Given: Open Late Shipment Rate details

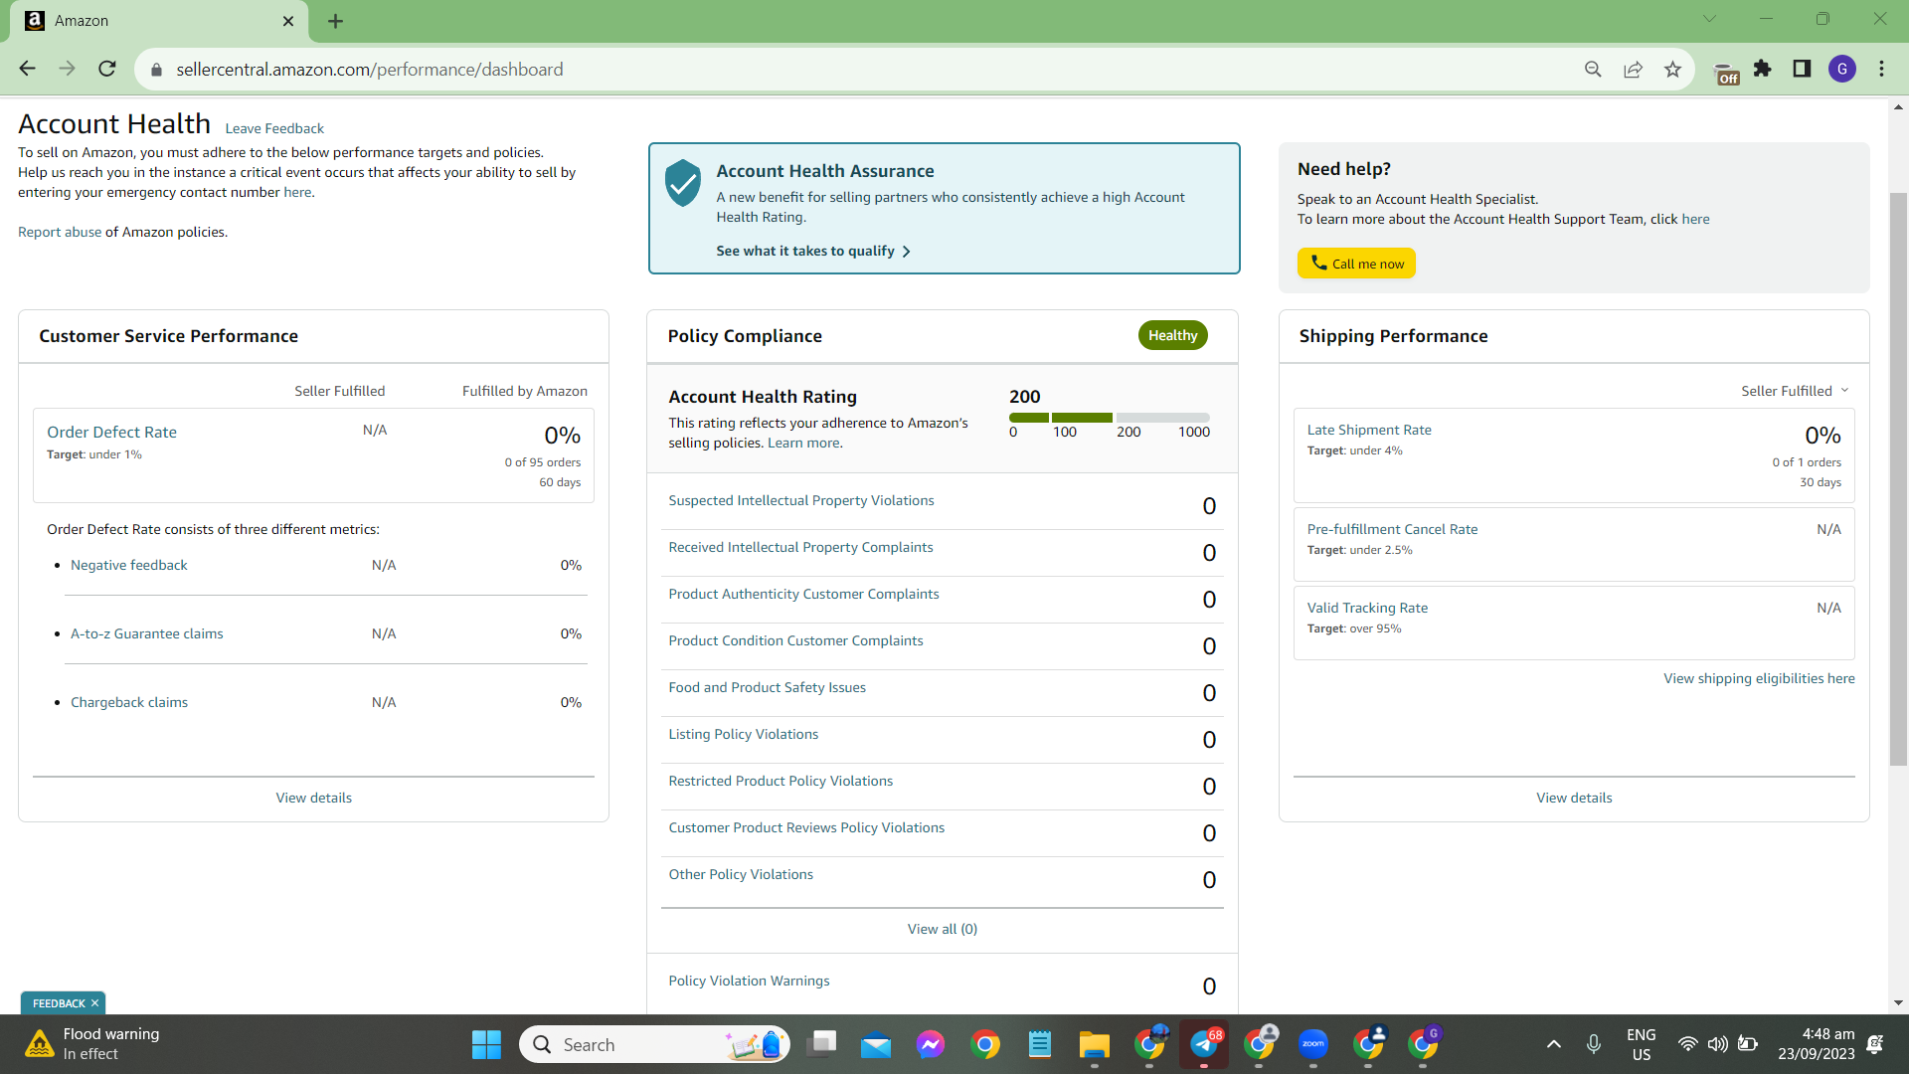Looking at the screenshot, I should click(1369, 430).
